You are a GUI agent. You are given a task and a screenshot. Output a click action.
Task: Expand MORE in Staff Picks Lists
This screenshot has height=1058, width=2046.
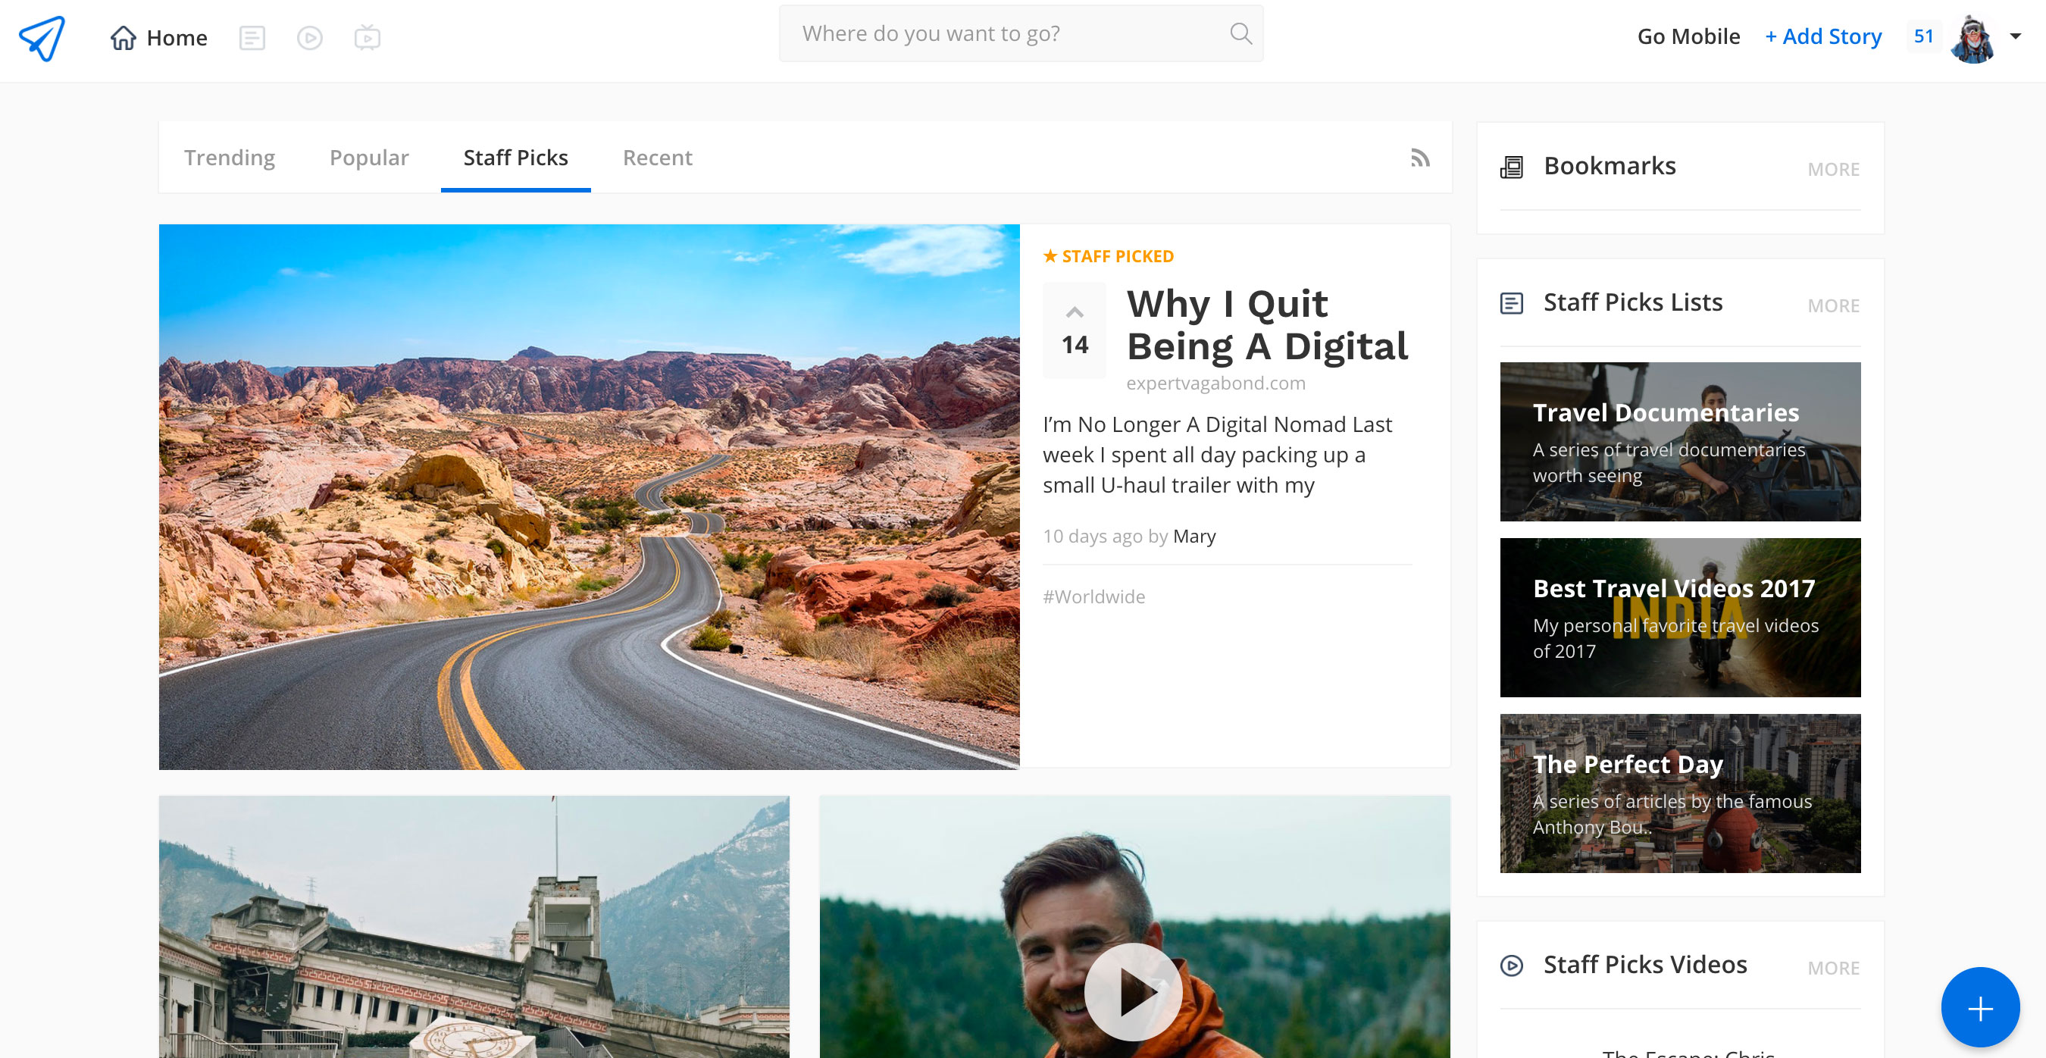click(x=1833, y=305)
